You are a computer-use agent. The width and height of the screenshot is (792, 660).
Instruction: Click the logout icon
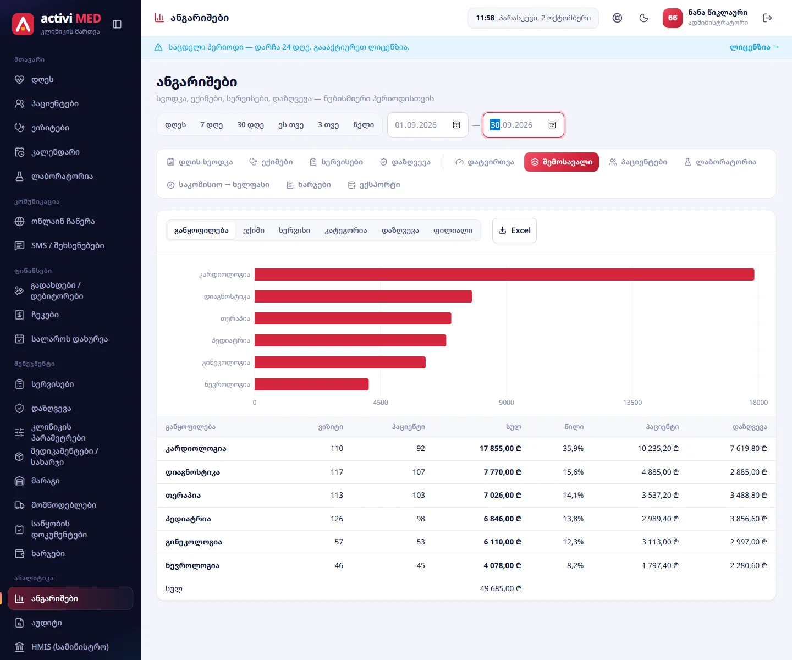tap(768, 18)
